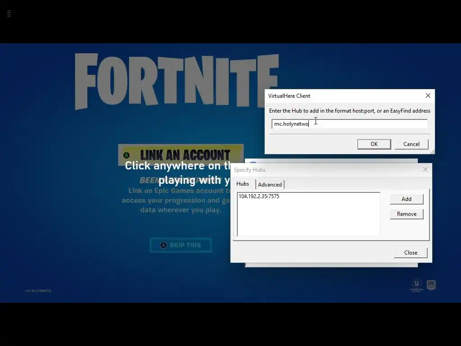Select hub entry 104.192.2.35:7575
Image resolution: width=461 pixels, height=346 pixels.
pos(259,196)
